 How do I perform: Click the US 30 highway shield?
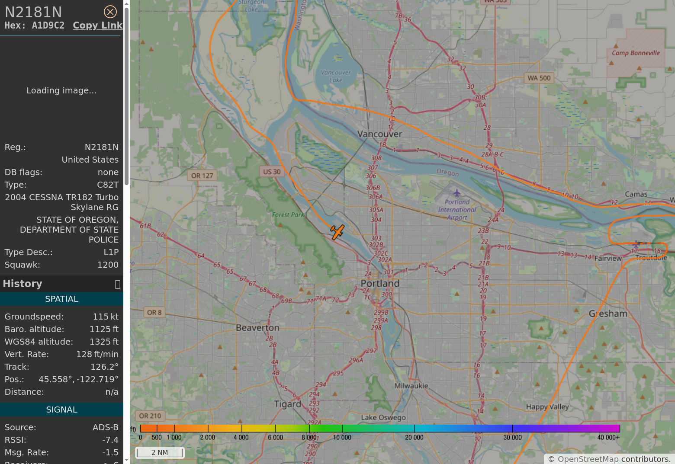tap(272, 172)
